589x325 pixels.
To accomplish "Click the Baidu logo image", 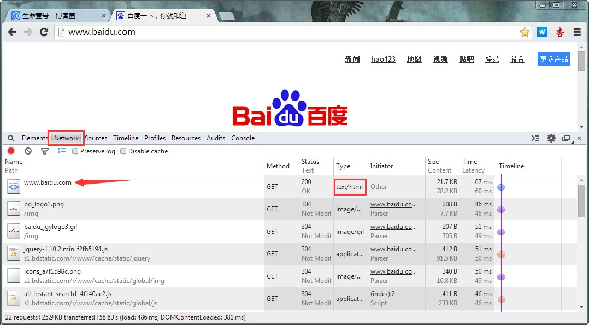I will [x=290, y=108].
